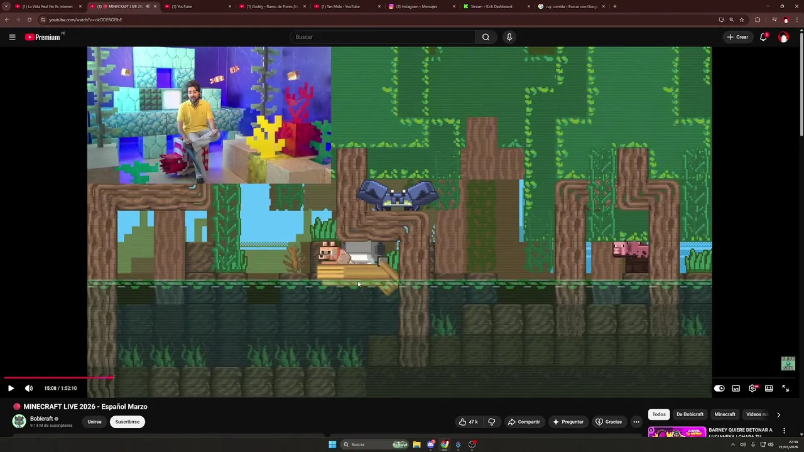Open the Barney recommended video thumbnail

(676, 433)
